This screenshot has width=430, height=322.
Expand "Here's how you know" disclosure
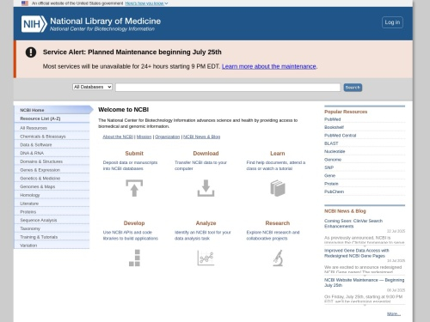[146, 3]
